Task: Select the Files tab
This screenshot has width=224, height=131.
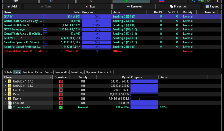Action: 17,72
